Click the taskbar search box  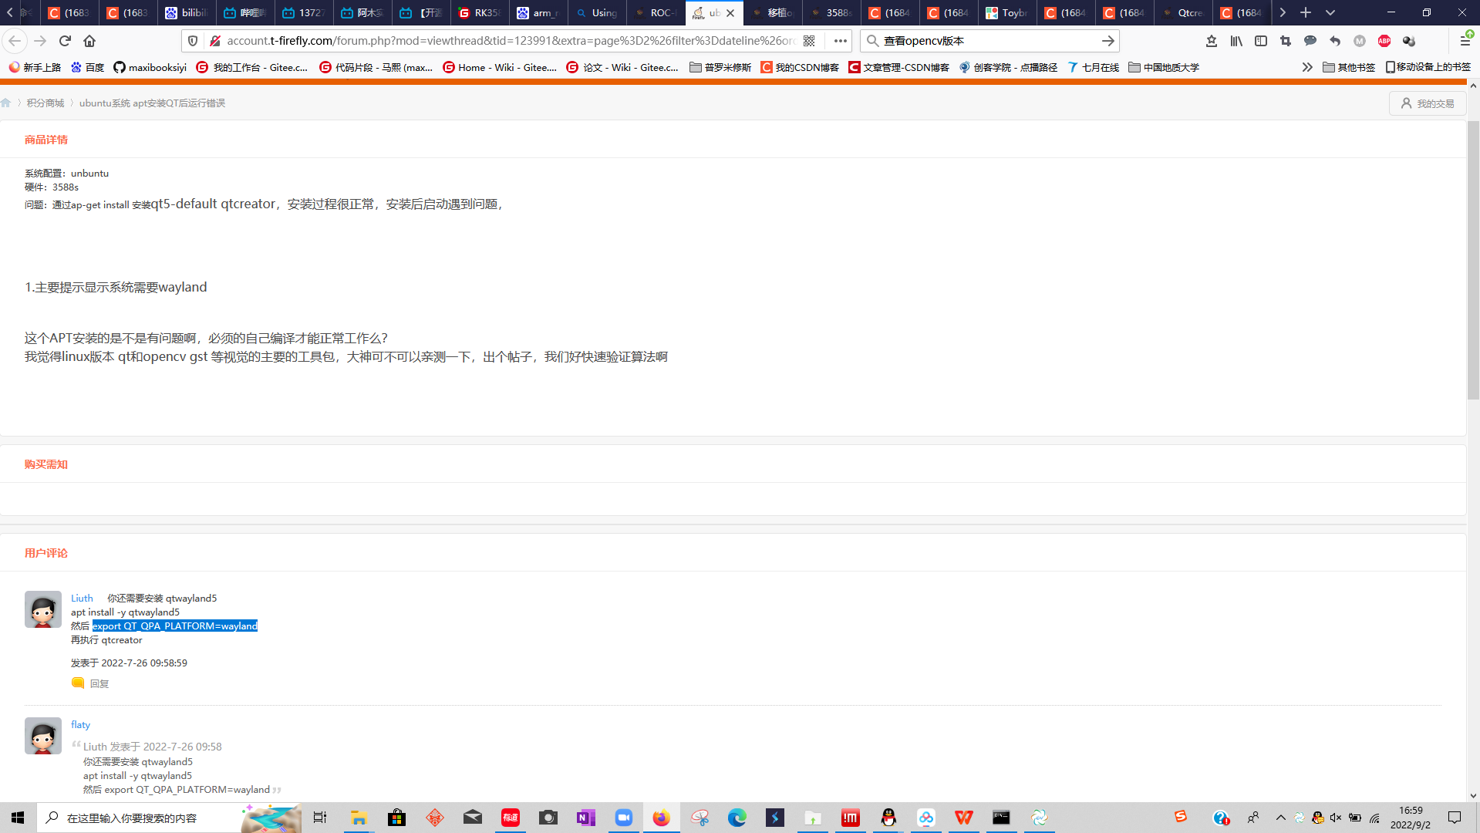170,818
